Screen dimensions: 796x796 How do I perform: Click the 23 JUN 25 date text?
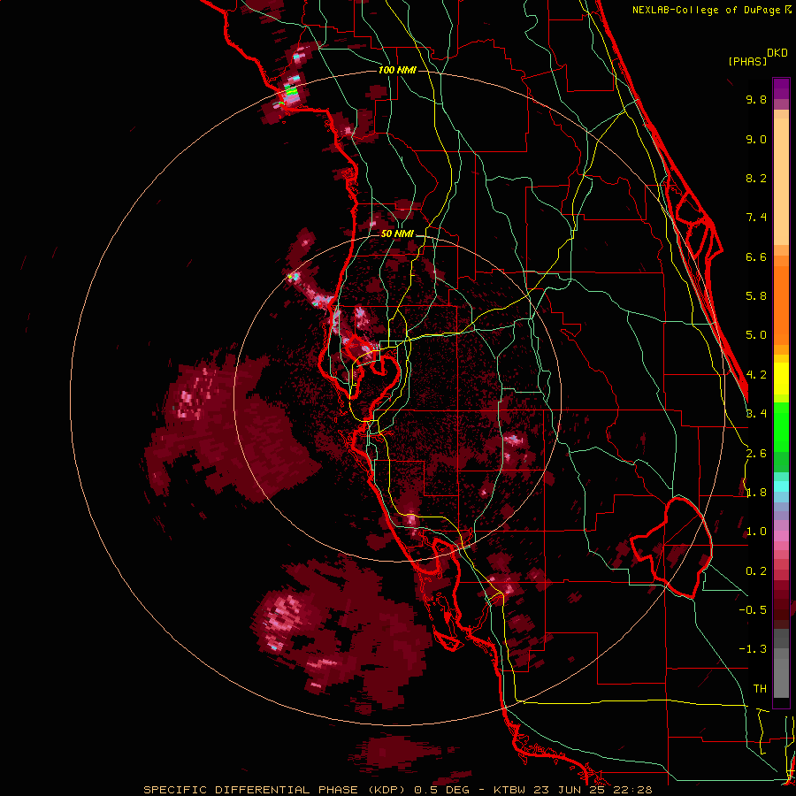pos(569,790)
